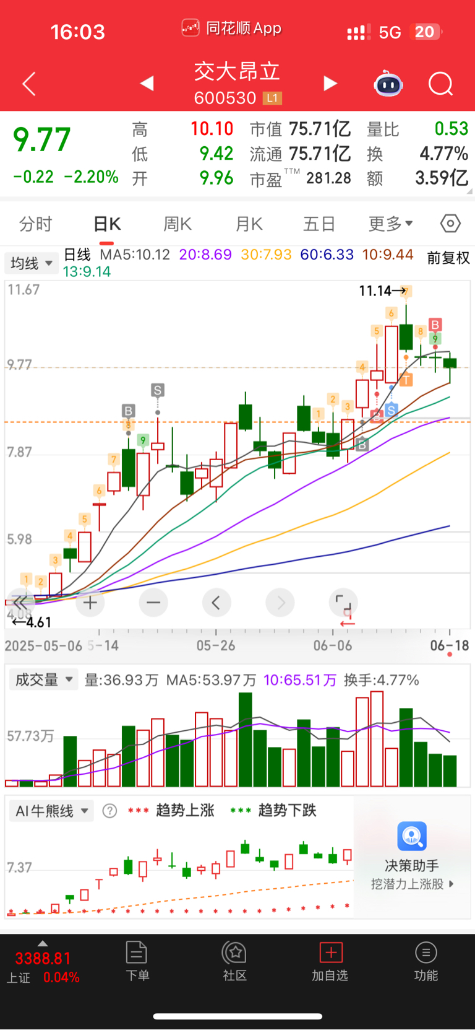Tap the red B signal marker near the price peak
The height and width of the screenshot is (1030, 475).
click(x=435, y=325)
